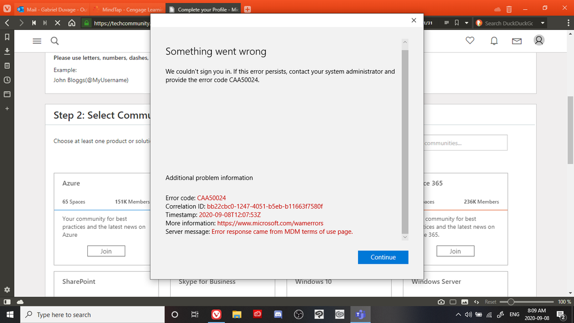574x323 pixels.
Task: Open Cortana from the taskbar
Action: pyautogui.click(x=175, y=314)
